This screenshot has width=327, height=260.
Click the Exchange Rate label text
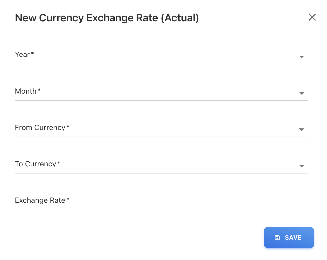point(40,200)
